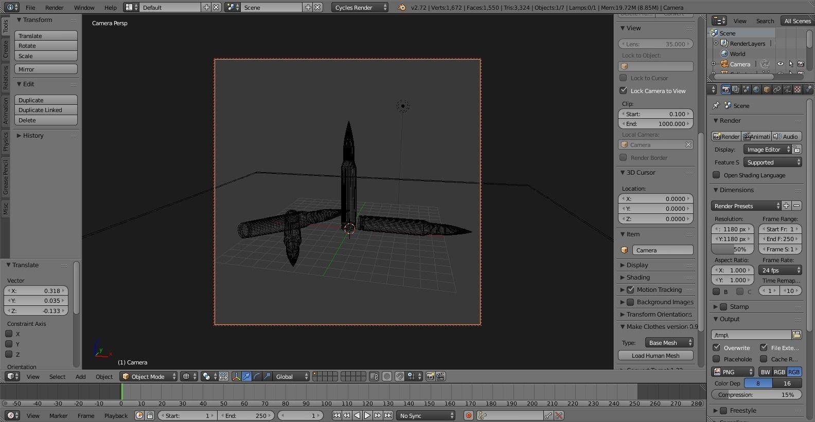Image resolution: width=815 pixels, height=422 pixels.
Task: Open the Image Editor display dropdown
Action: pyautogui.click(x=767, y=149)
